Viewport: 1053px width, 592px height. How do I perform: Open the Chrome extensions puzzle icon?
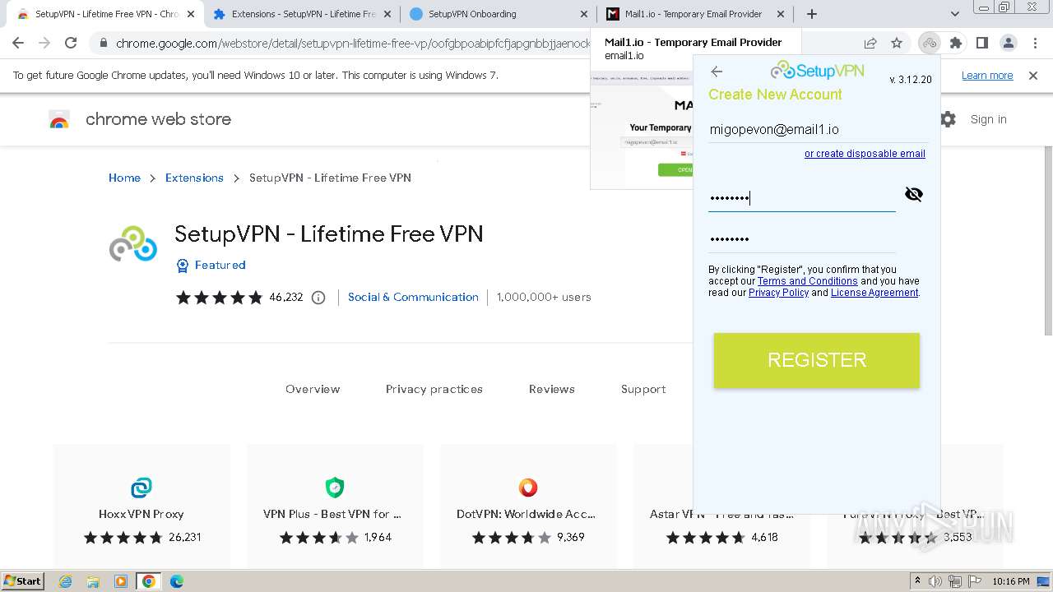coord(955,43)
